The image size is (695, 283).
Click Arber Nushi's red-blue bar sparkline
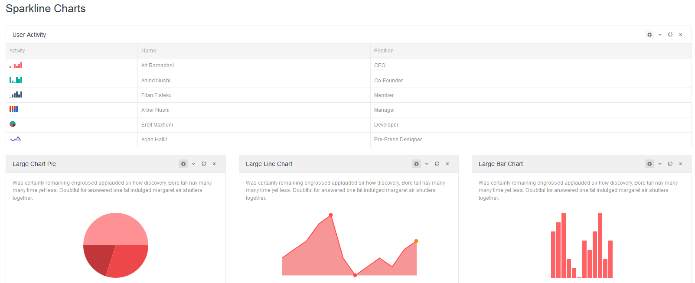[14, 109]
